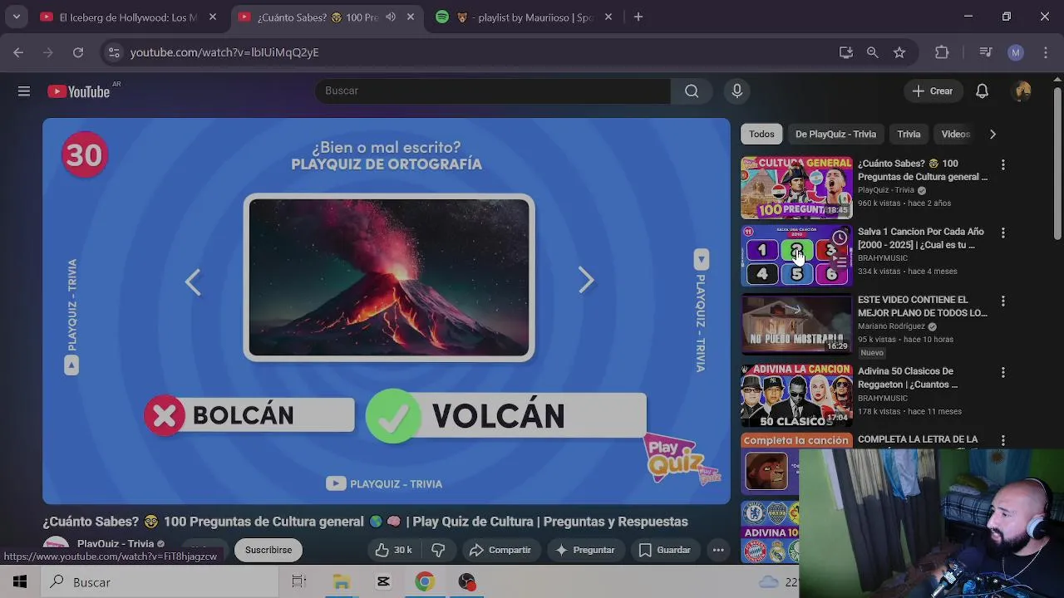Open 100 Preguntas de Cultura general thumbnail
The width and height of the screenshot is (1064, 598).
pyautogui.click(x=796, y=187)
